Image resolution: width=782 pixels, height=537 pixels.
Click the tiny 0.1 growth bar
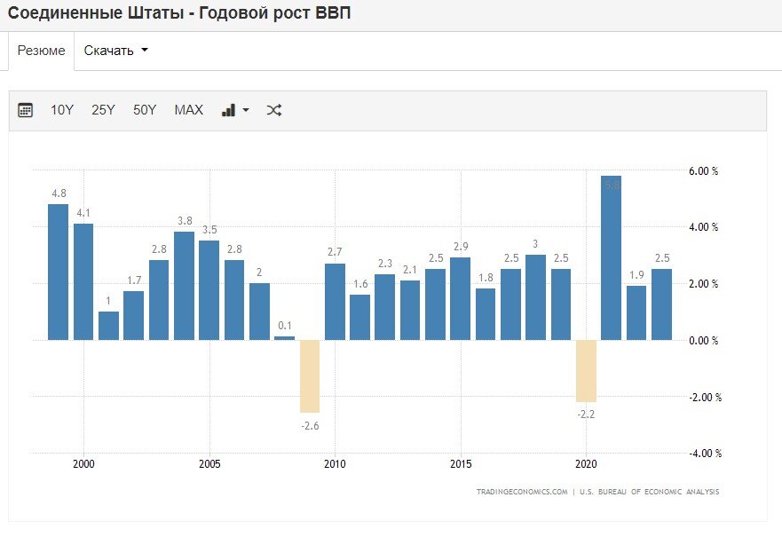(x=282, y=337)
